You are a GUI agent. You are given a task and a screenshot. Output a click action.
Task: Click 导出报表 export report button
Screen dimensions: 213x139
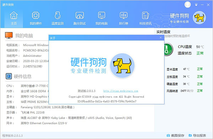click(x=197, y=135)
